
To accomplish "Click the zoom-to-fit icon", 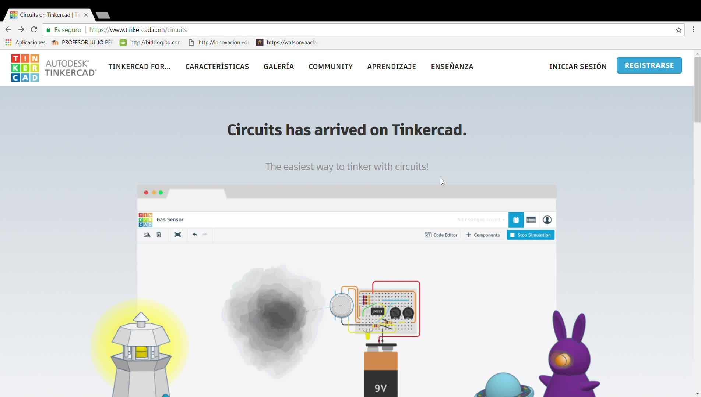I will tap(177, 235).
